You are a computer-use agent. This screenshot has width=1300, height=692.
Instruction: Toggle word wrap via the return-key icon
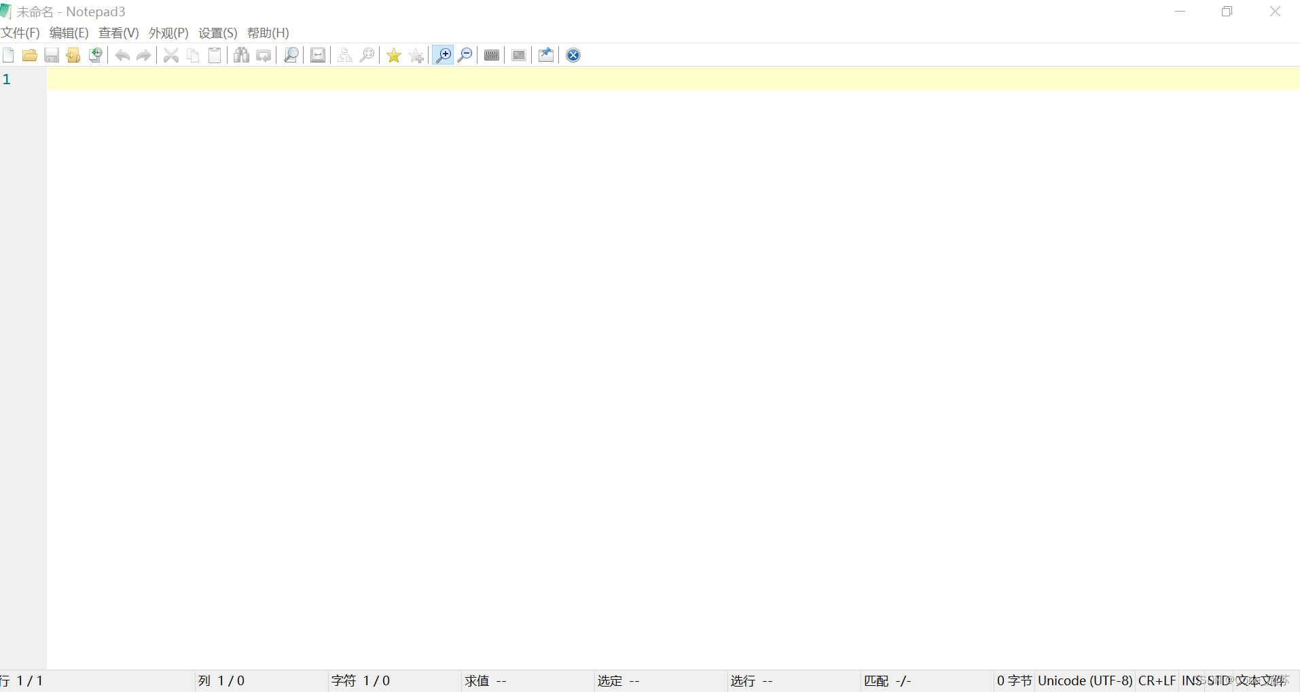pos(318,55)
